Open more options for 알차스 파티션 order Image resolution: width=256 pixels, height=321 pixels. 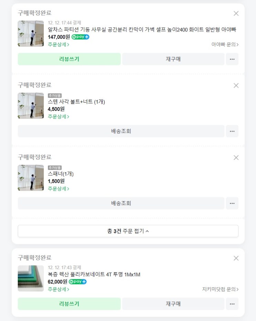pos(232,59)
